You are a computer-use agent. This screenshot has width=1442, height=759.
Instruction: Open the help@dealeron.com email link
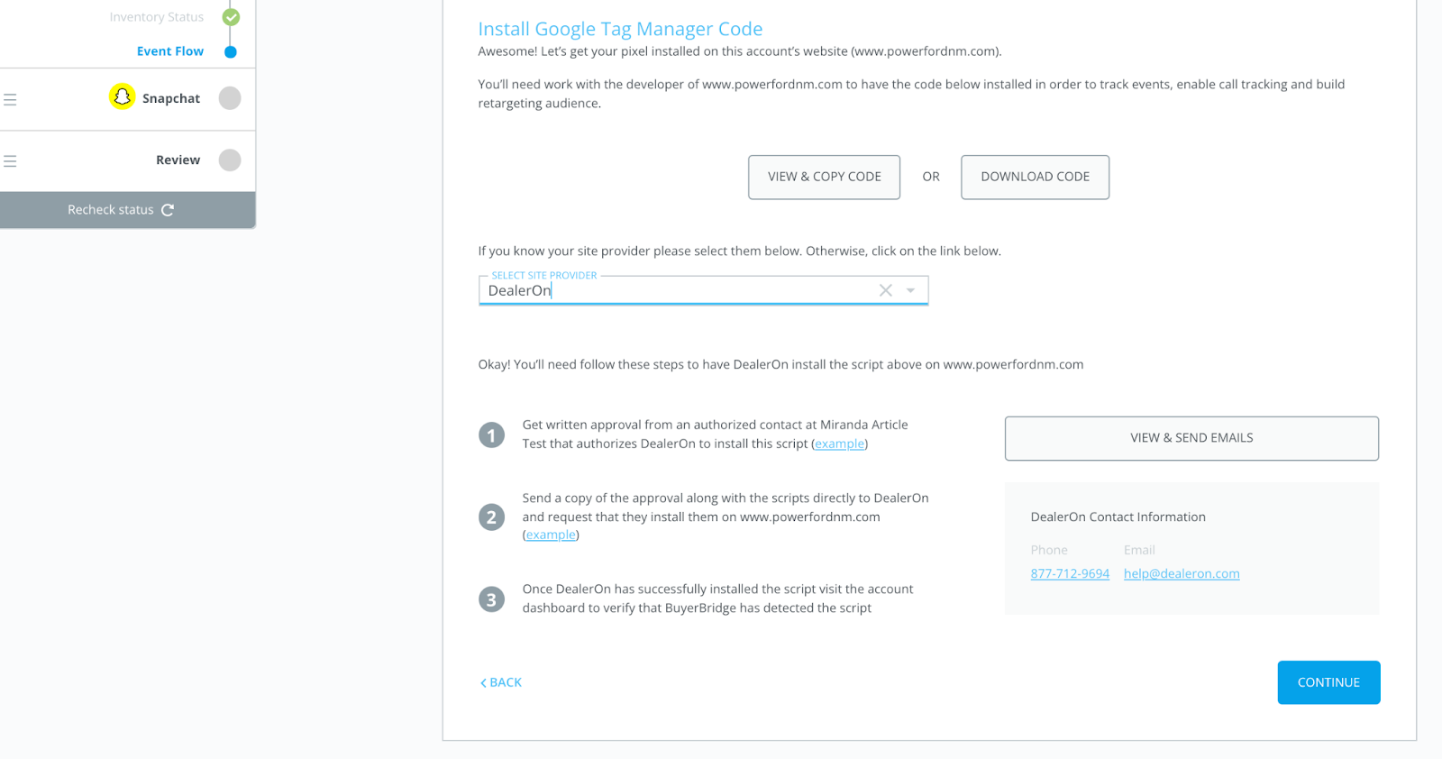coord(1182,573)
